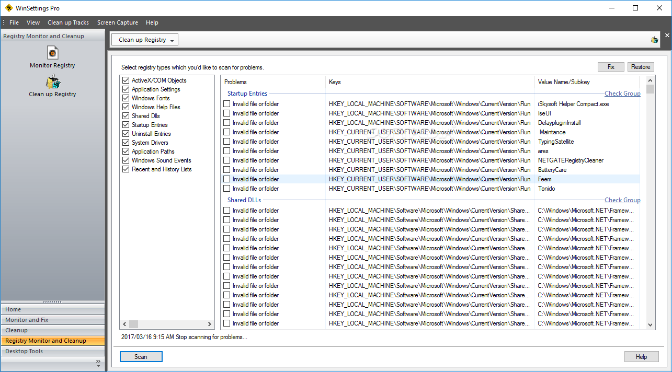Switch to Desktop Tools section
This screenshot has height=372, width=672.
click(52, 351)
